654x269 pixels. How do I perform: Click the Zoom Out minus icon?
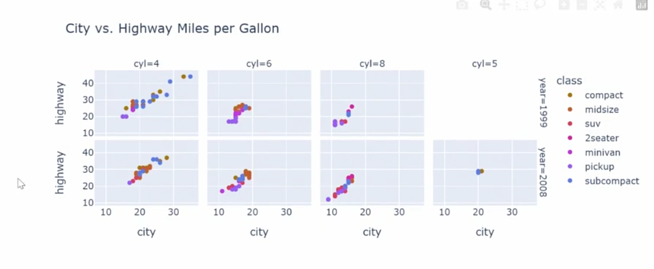582,6
